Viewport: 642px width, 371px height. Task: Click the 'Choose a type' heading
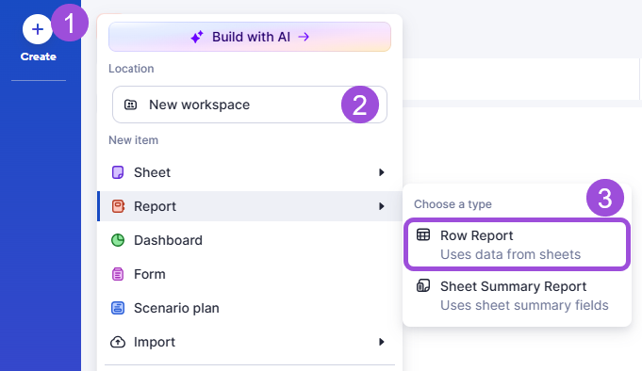pyautogui.click(x=453, y=204)
